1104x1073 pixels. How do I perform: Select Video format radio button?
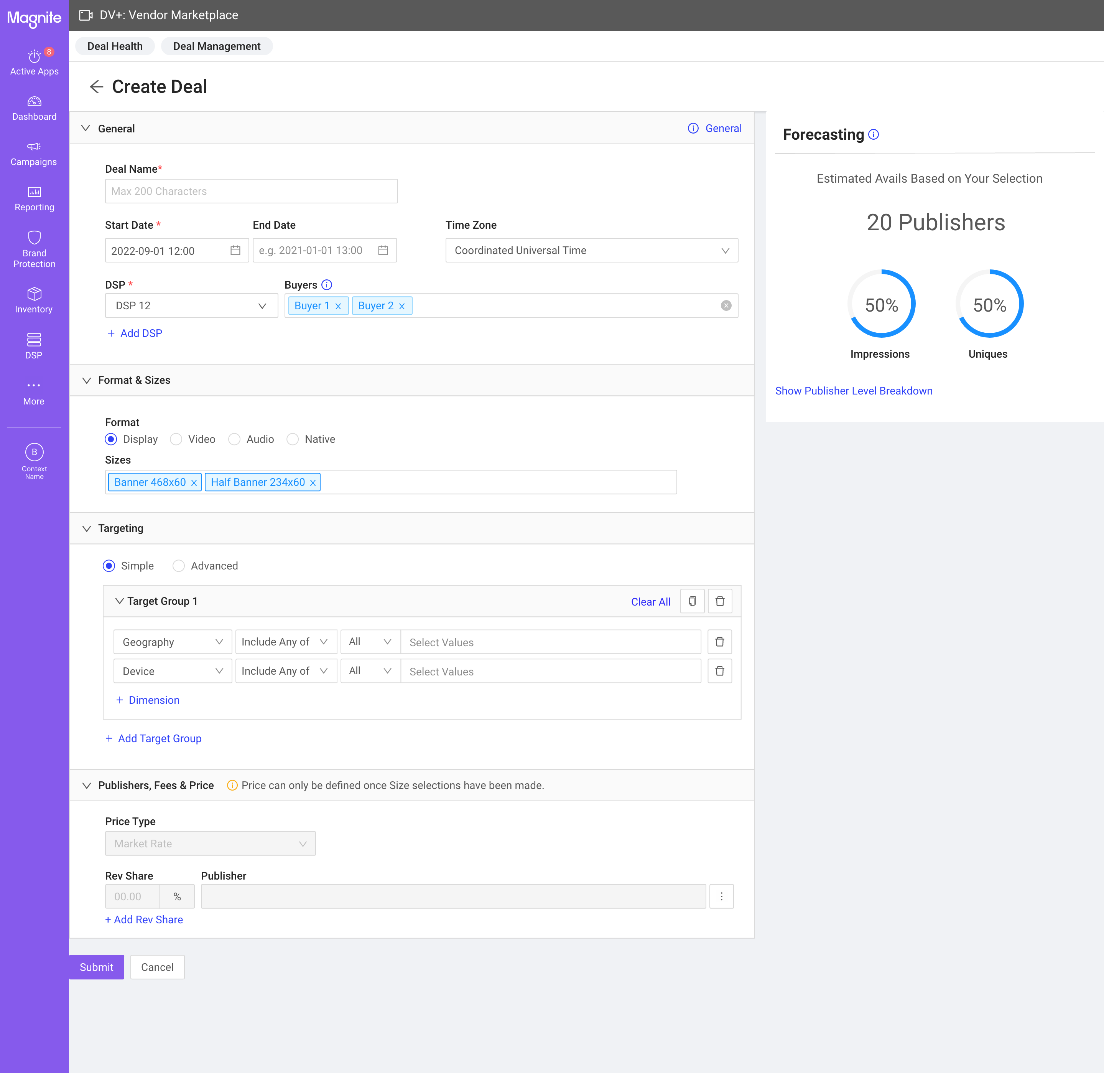click(x=176, y=439)
